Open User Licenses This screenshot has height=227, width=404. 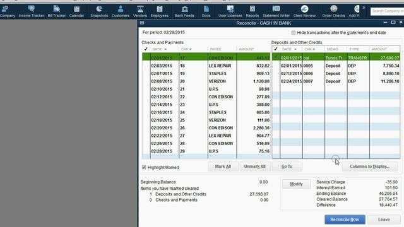coord(230,11)
